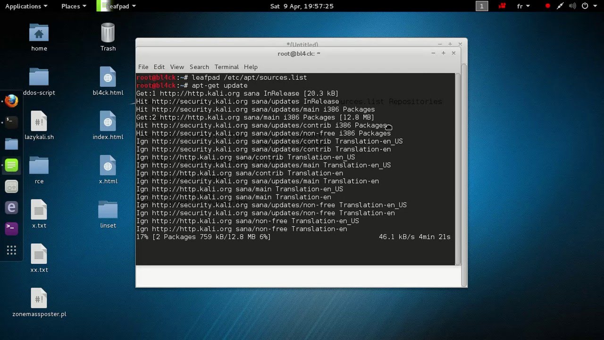This screenshot has width=604, height=340.
Task: Select the xx.txt desktop file
Action: click(x=39, y=259)
